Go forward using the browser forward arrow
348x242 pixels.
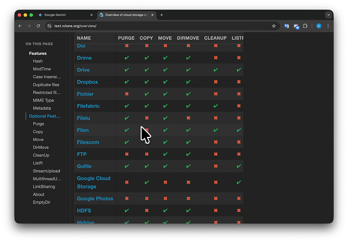coord(29,26)
